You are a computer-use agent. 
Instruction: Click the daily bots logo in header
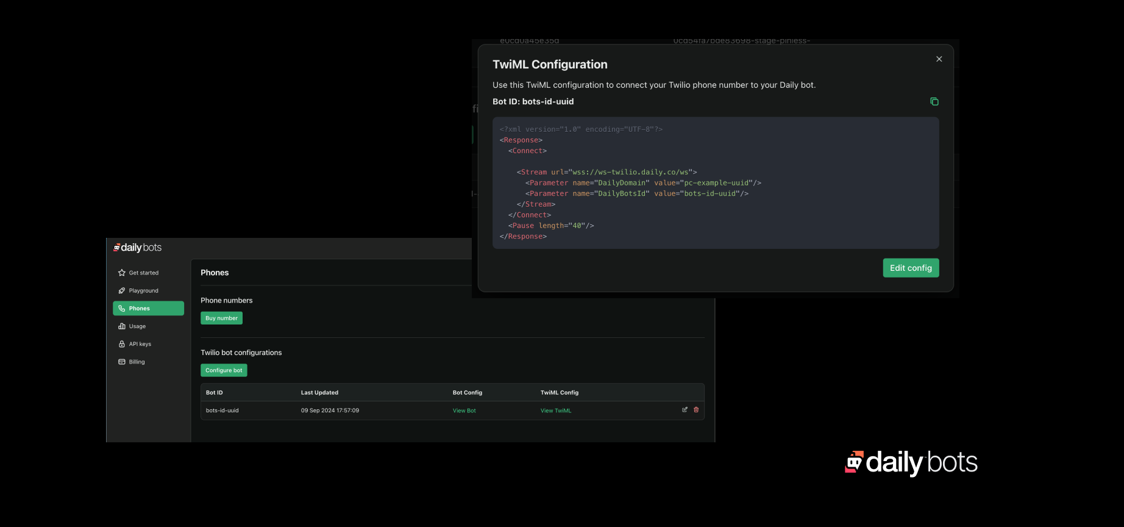(x=137, y=248)
